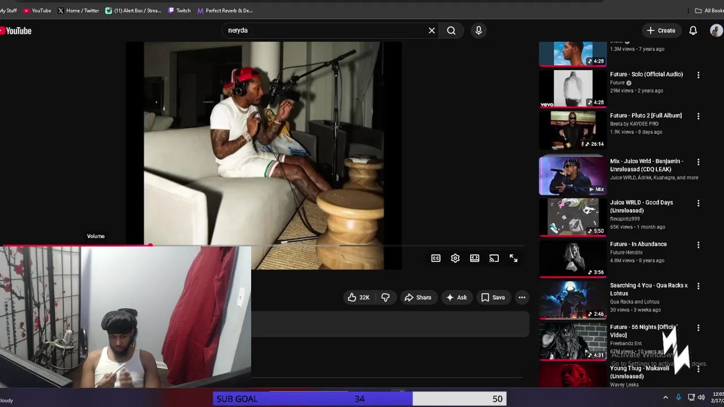
Task: Open the Share dialog
Action: (417, 297)
